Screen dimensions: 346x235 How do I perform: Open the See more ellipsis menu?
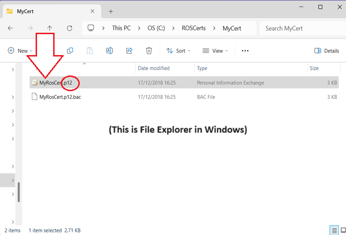[x=245, y=51]
